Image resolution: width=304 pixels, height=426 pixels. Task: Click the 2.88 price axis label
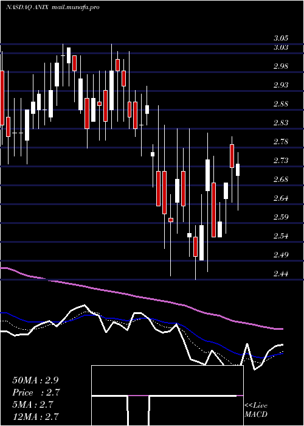coord(281,104)
